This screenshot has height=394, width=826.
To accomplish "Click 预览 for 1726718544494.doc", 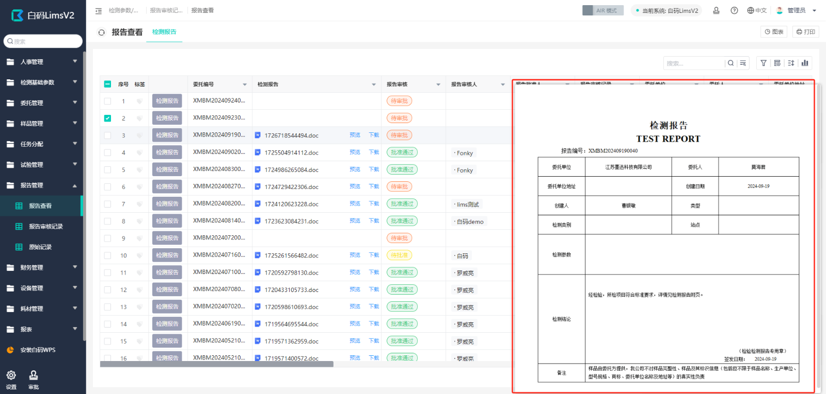I will [x=355, y=135].
